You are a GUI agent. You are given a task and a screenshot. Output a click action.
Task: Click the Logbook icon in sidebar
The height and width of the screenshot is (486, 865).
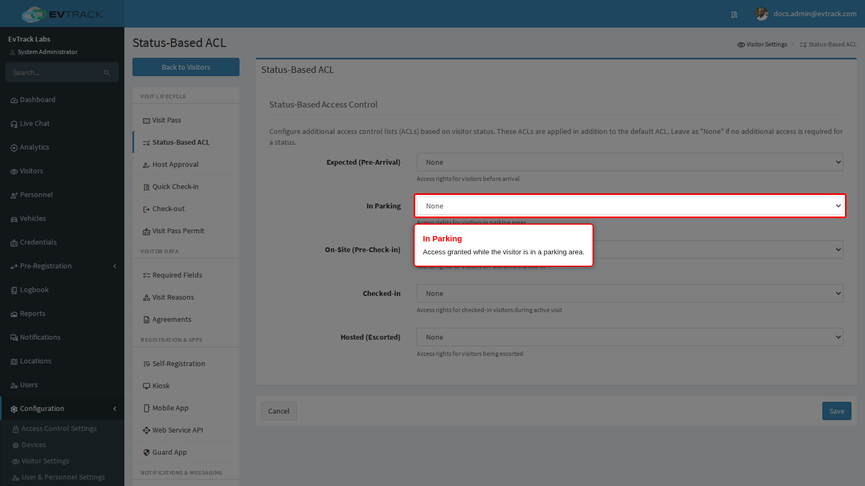pos(14,291)
